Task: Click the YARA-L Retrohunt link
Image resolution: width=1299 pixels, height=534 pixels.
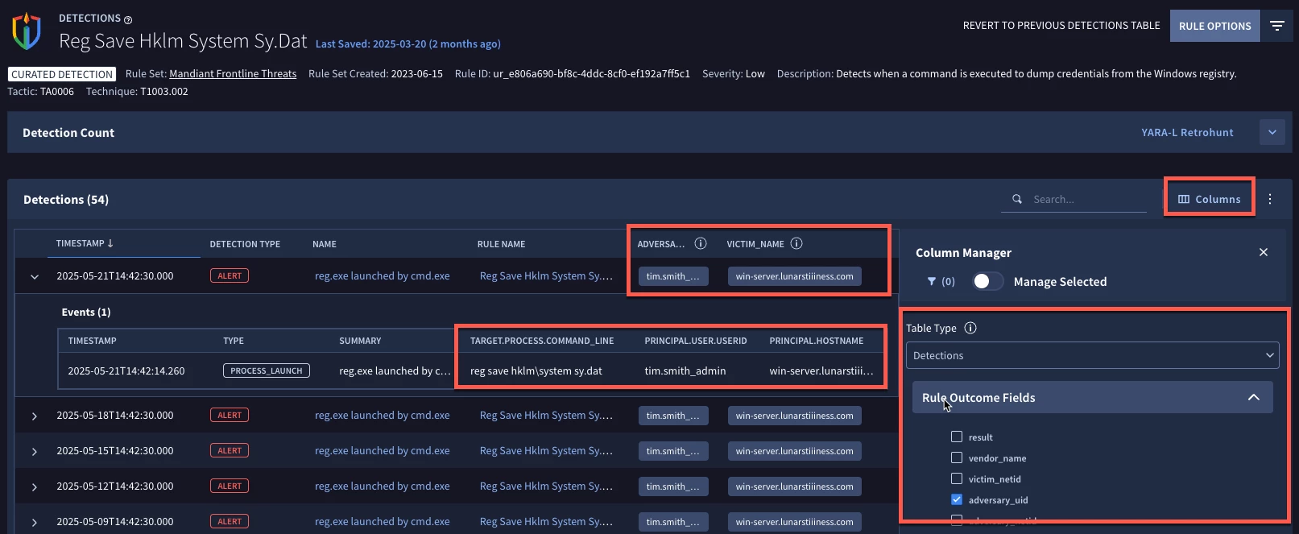Action: [1187, 132]
